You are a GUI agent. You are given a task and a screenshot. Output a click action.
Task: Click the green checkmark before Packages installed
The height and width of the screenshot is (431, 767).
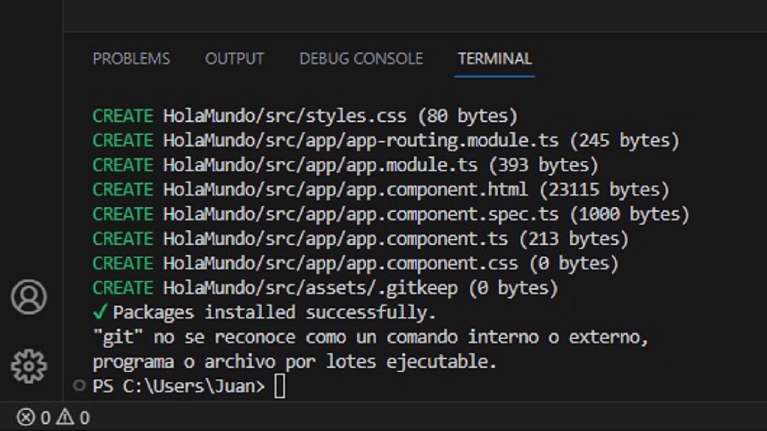(100, 312)
